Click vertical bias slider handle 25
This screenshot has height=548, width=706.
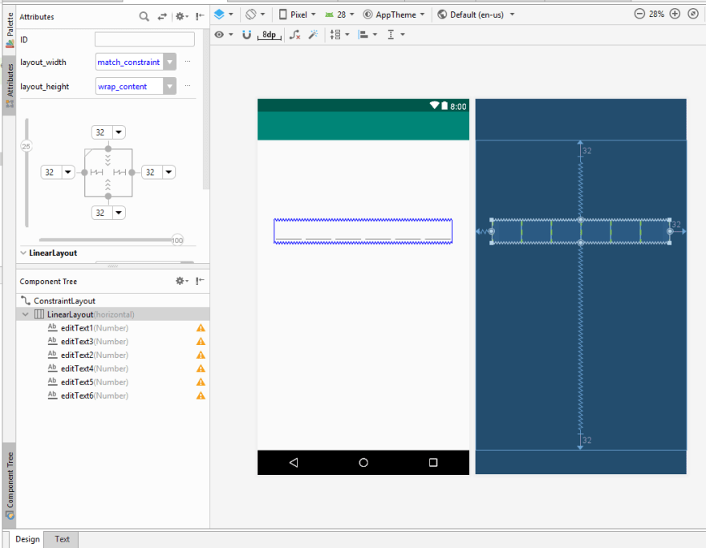click(26, 146)
